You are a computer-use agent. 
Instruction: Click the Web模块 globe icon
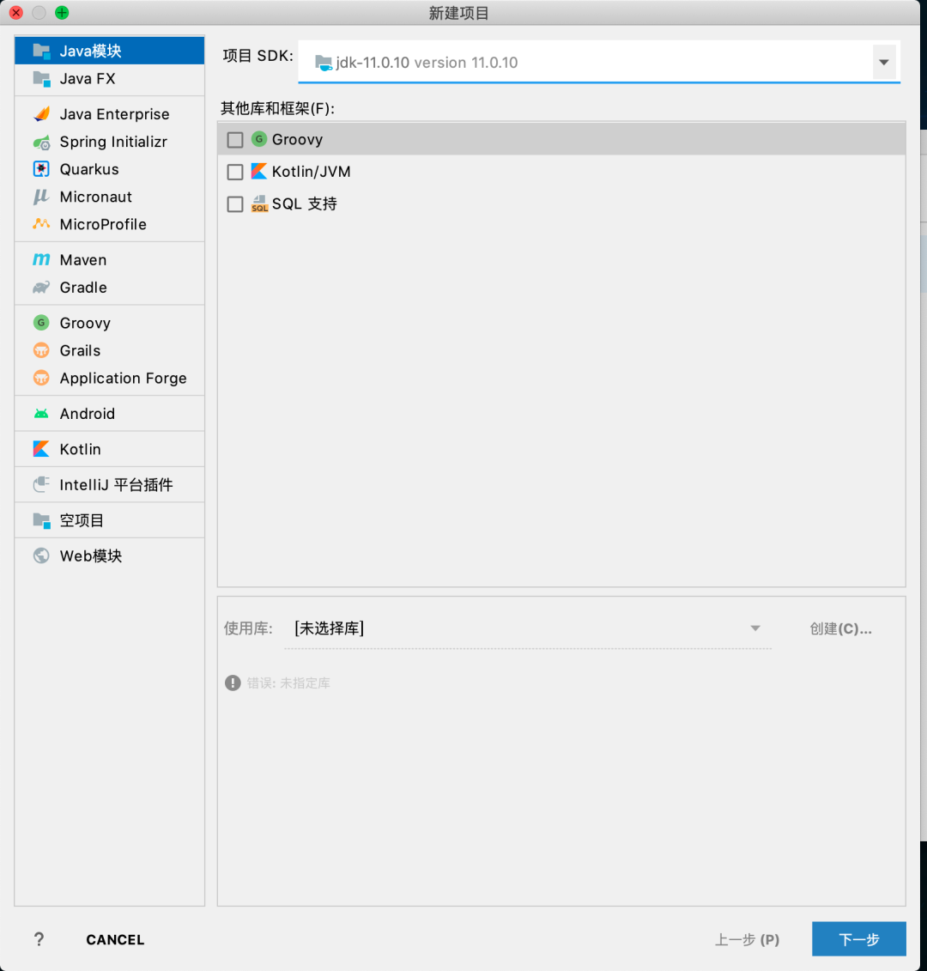41,555
